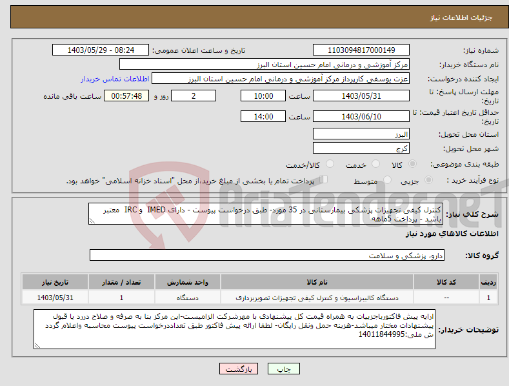This screenshot has height=386, width=509.
Task: Click the ساعت باقی مانده label
Action: point(72,96)
